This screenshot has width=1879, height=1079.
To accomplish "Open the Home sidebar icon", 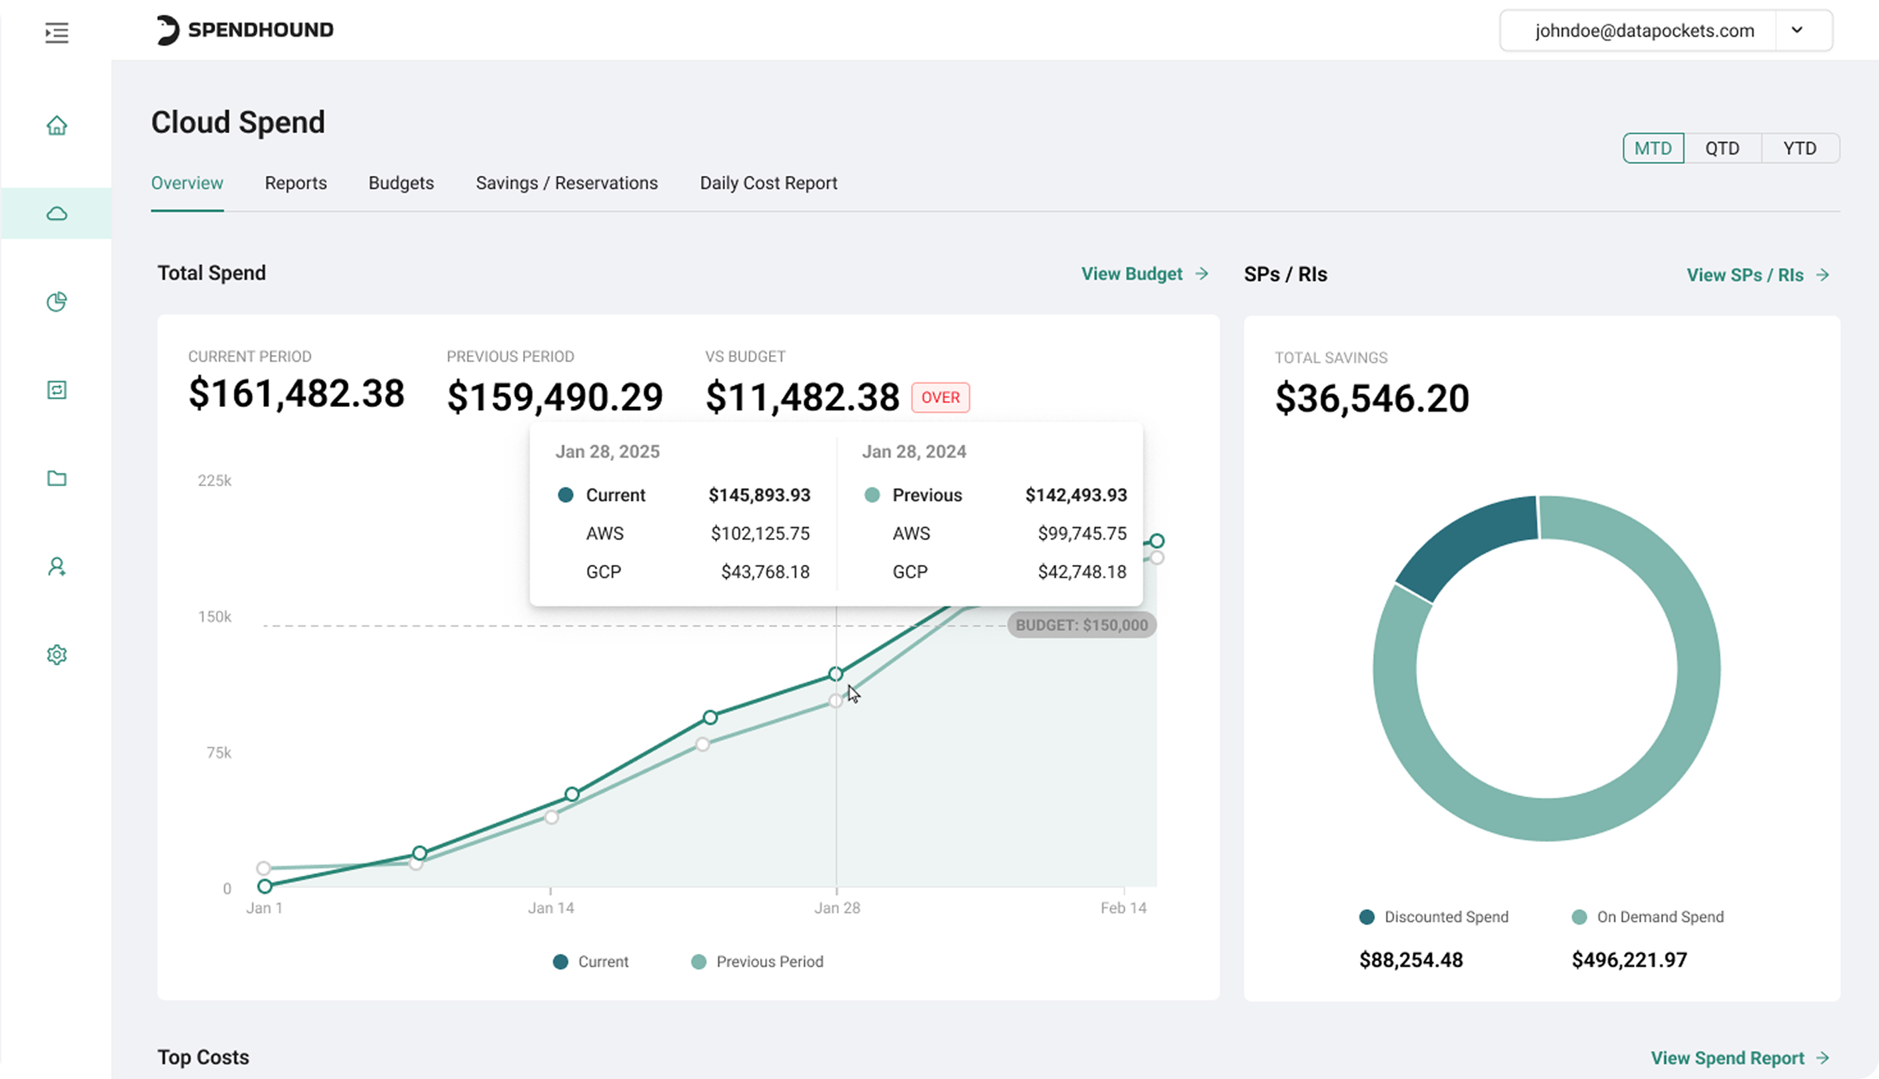I will (57, 125).
